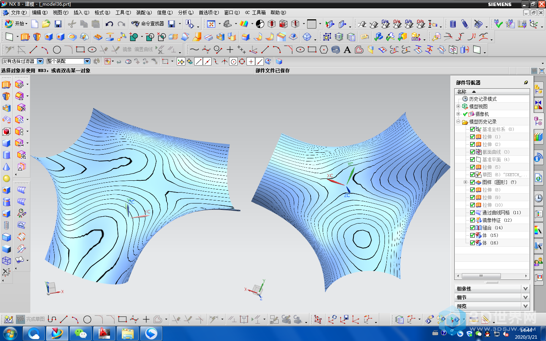Click the Windows Start button
Viewport: 546px width, 341px height.
tap(10, 334)
